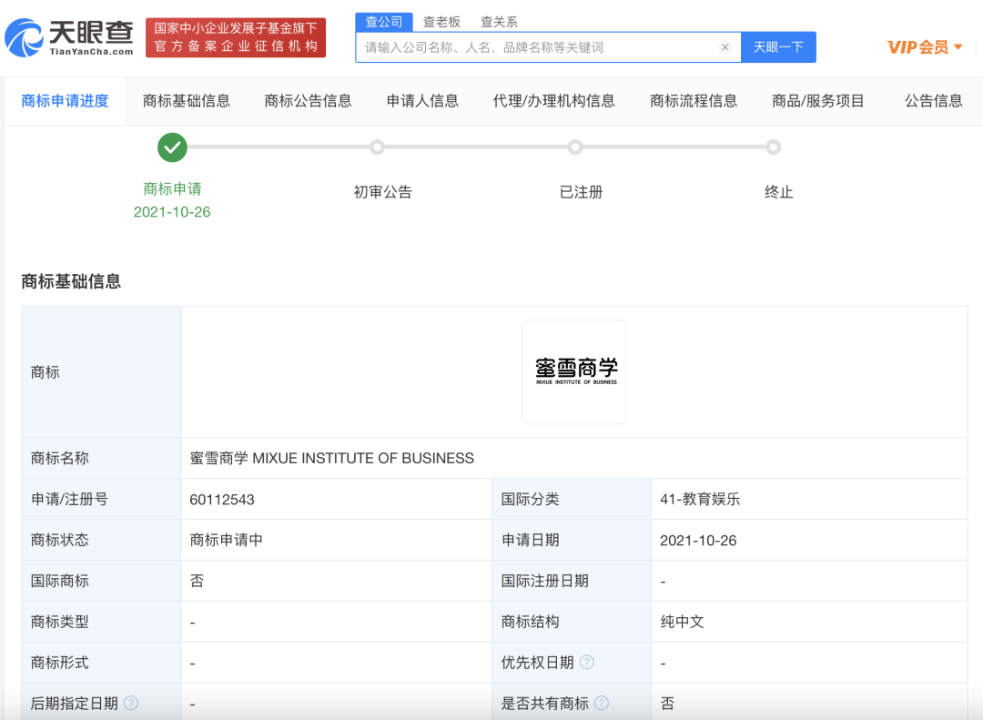Open the 商标基础信息 tab
The image size is (983, 720).
[x=187, y=101]
